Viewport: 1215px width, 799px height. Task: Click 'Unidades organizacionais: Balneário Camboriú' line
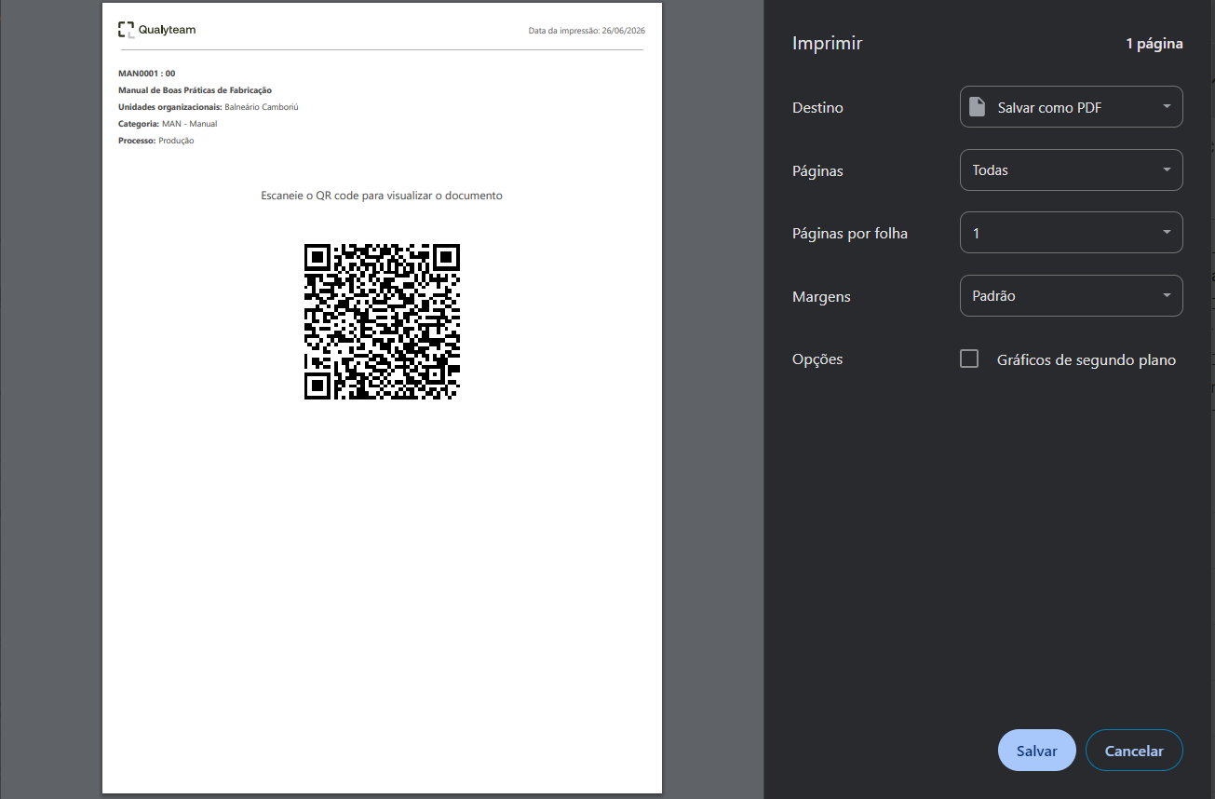(208, 107)
